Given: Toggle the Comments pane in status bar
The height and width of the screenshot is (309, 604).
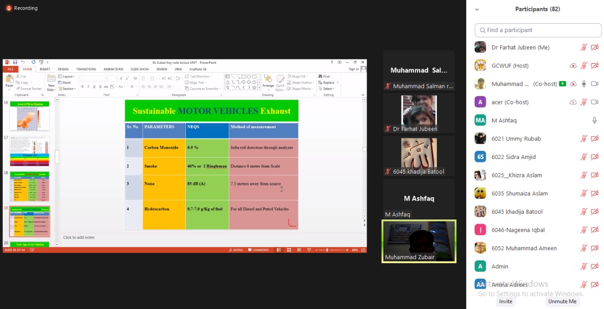Looking at the screenshot, I should click(x=258, y=250).
